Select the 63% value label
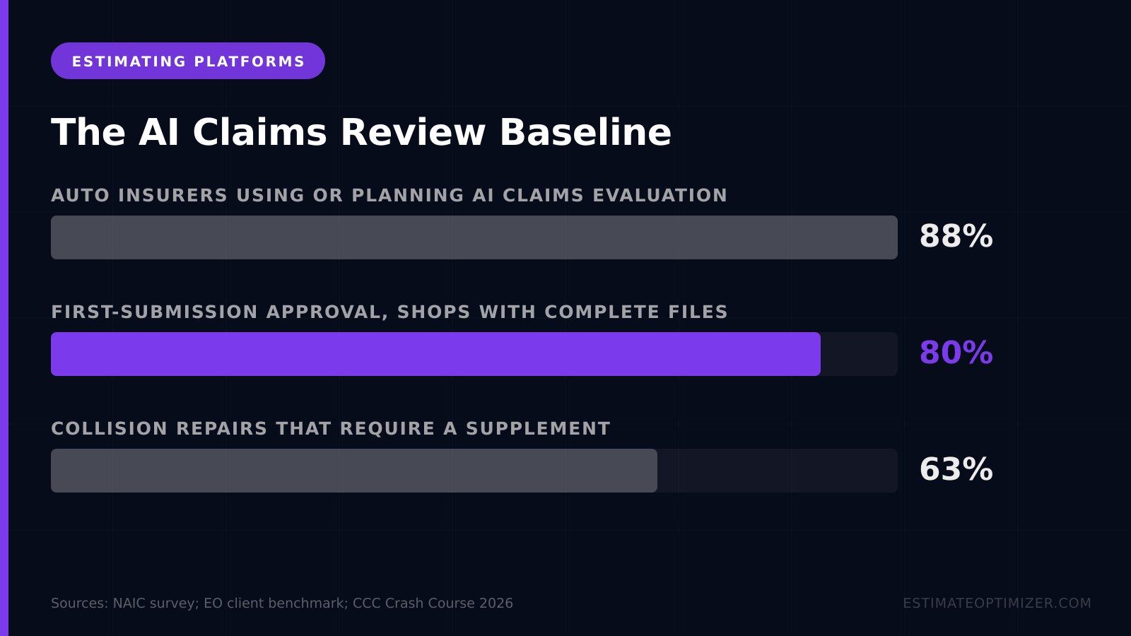This screenshot has height=636, width=1131. pos(956,469)
